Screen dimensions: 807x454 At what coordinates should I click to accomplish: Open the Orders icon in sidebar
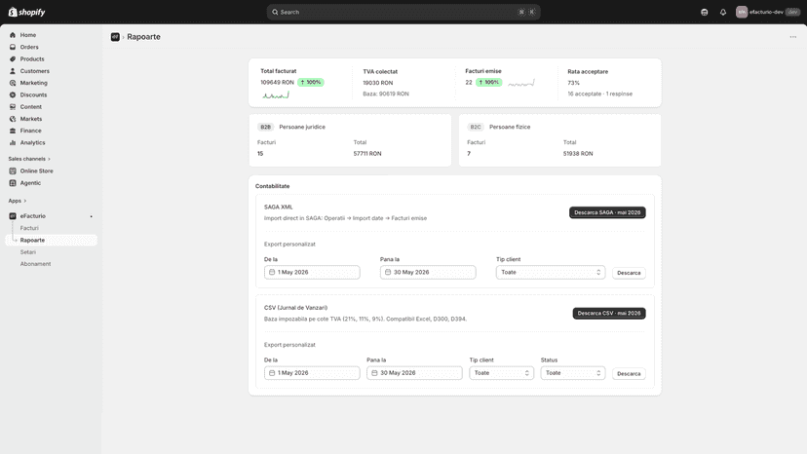pyautogui.click(x=13, y=47)
